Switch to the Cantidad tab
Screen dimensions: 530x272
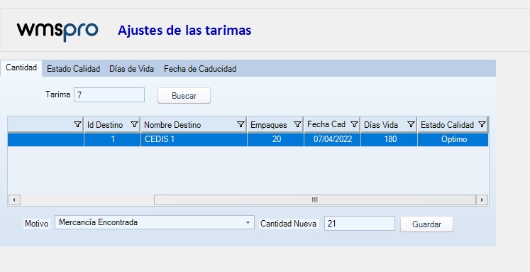tap(21, 67)
